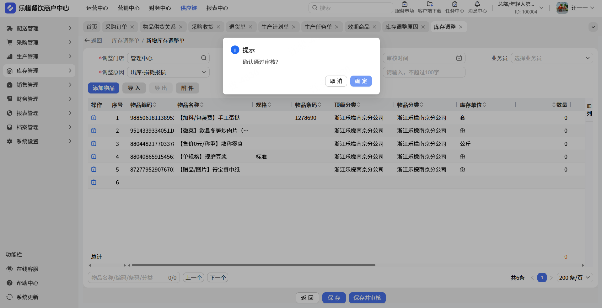Delete row 1 using its trash icon

point(94,118)
